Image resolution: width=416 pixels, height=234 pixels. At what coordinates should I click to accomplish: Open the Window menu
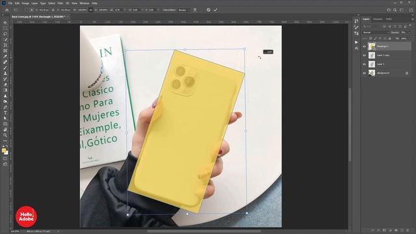tap(84, 3)
